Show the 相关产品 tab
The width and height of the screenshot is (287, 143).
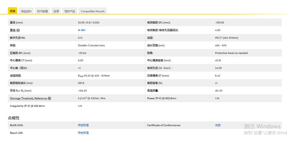click(70, 11)
